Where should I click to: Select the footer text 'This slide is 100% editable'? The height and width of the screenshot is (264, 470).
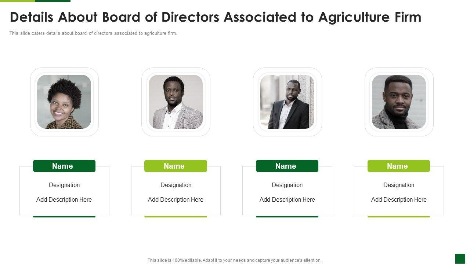click(235, 260)
